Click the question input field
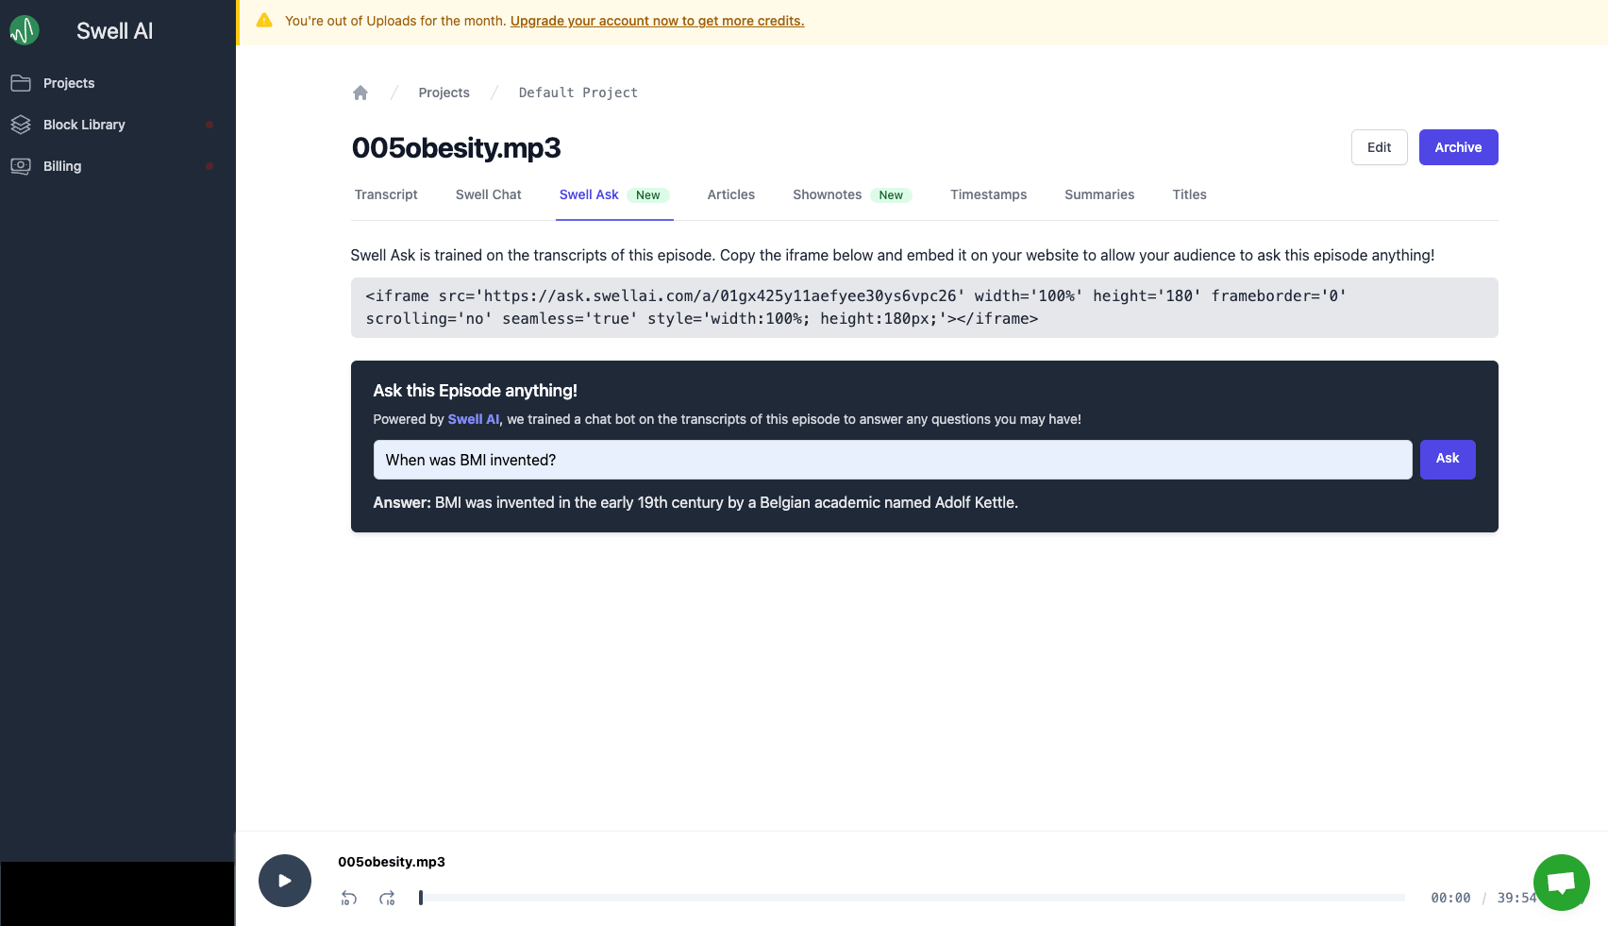1608x926 pixels. click(x=891, y=460)
